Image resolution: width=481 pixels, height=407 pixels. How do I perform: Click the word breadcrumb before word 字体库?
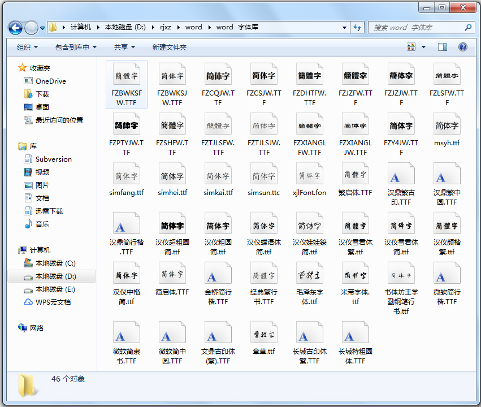193,27
